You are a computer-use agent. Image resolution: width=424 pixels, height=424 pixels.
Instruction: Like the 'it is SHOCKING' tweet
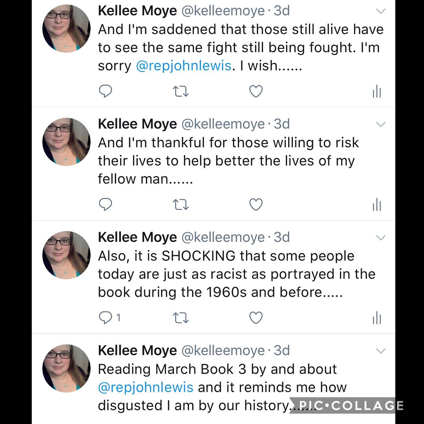point(256,318)
